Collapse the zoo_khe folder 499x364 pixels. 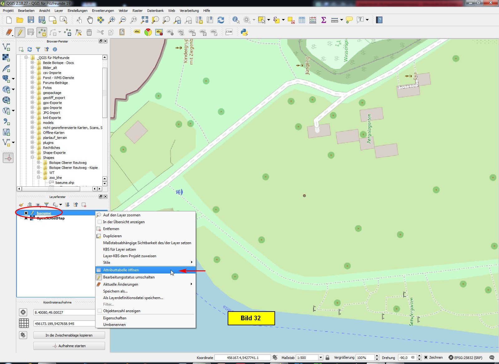pos(39,178)
